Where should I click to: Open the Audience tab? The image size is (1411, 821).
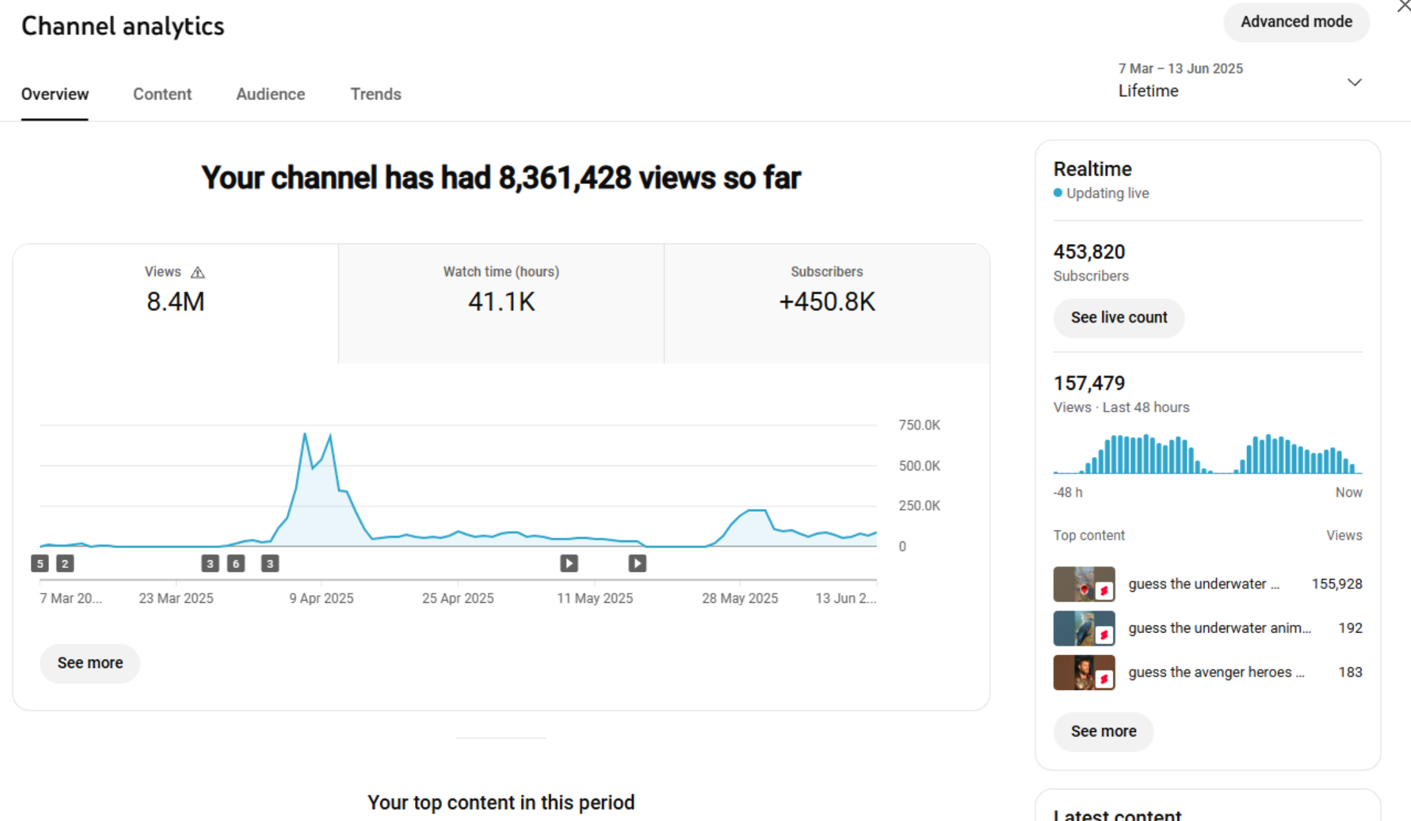270,94
